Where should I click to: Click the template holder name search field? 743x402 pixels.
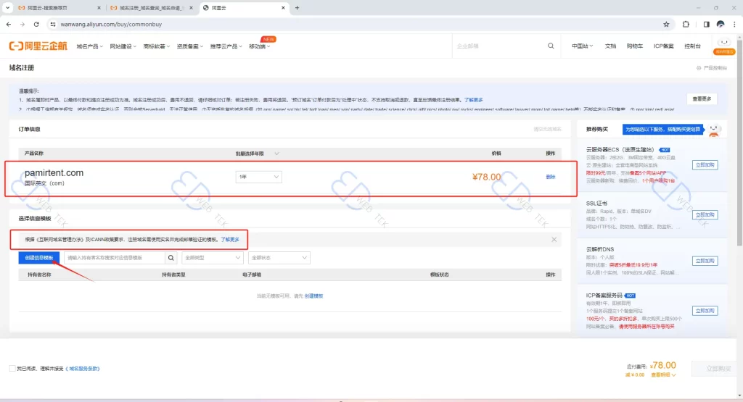point(115,258)
